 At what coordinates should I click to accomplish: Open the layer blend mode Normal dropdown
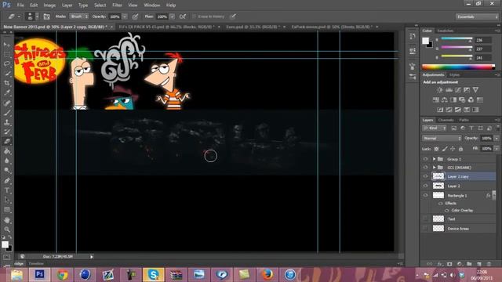pos(442,139)
